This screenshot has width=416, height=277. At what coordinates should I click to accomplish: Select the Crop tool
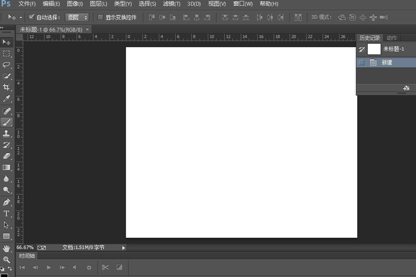coord(7,87)
